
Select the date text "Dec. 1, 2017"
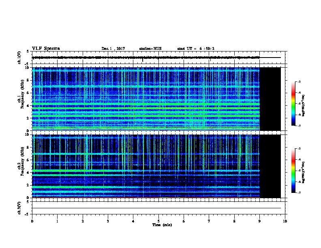(x=113, y=49)
